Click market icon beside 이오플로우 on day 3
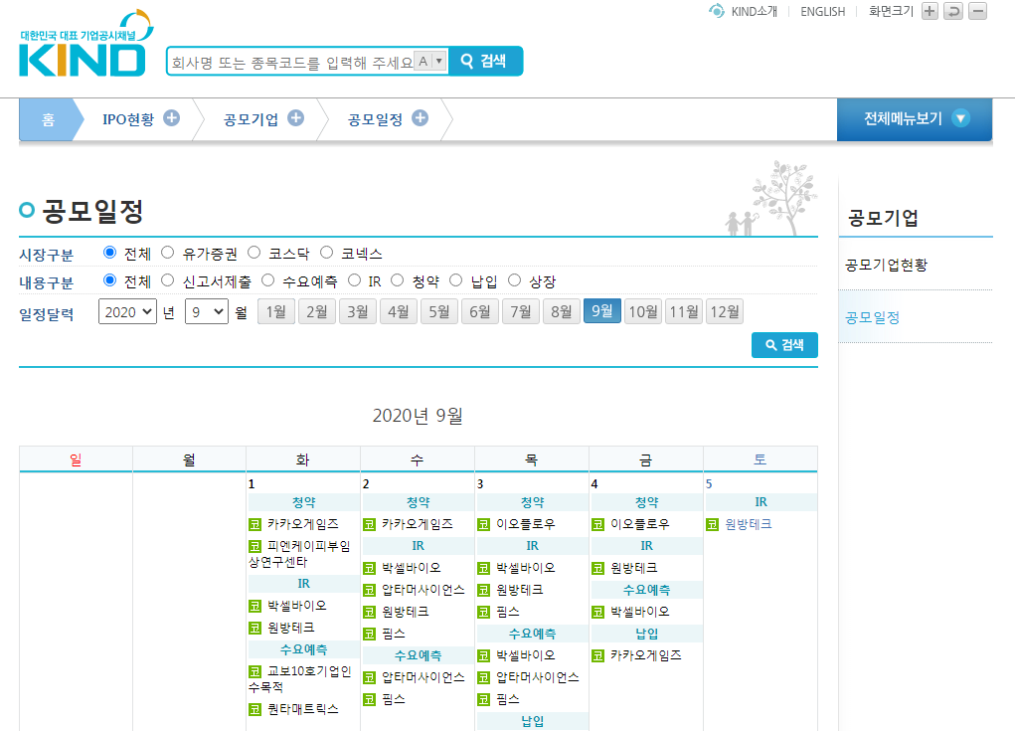This screenshot has width=1015, height=731. coord(483,524)
